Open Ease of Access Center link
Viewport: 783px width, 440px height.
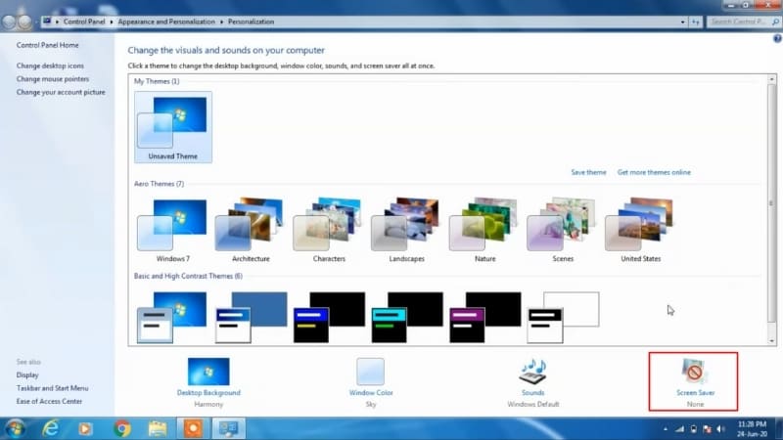pos(49,401)
